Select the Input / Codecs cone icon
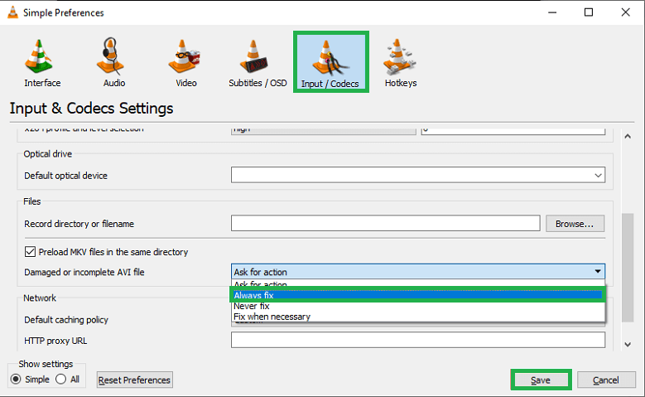 [330, 58]
